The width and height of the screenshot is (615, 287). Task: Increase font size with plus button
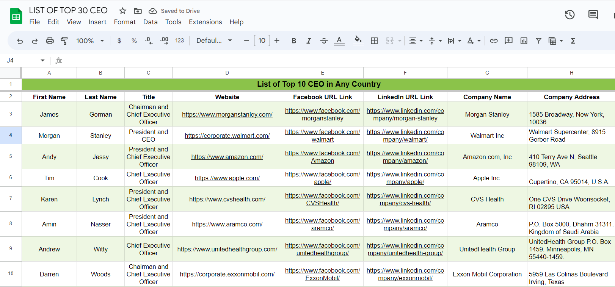(277, 41)
